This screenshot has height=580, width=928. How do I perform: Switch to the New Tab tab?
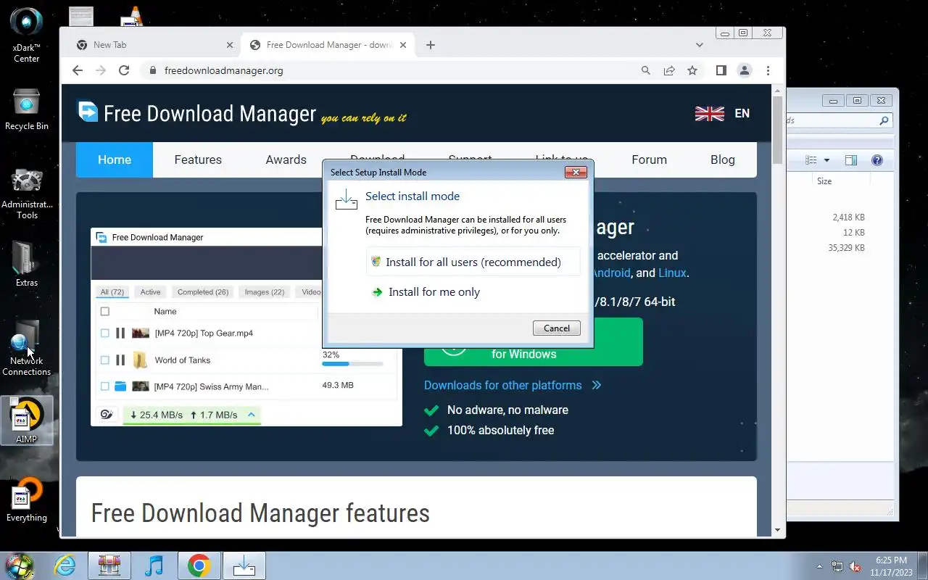[152, 45]
